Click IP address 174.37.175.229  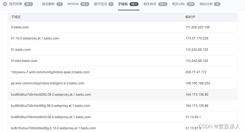197,38
